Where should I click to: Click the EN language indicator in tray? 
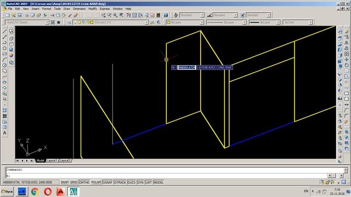click(306, 191)
